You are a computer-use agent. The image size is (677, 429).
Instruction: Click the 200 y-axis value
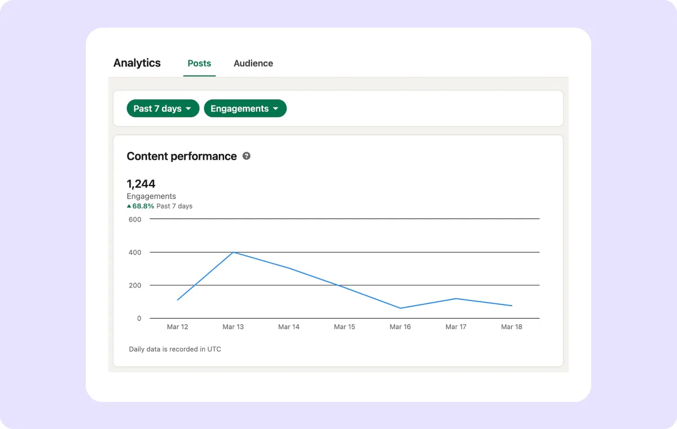click(x=135, y=286)
